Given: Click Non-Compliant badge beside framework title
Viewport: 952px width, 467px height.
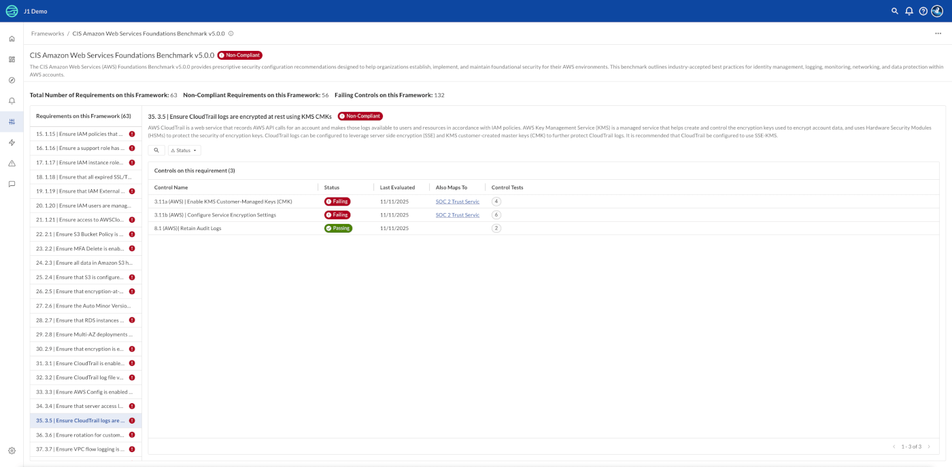Looking at the screenshot, I should pyautogui.click(x=240, y=55).
